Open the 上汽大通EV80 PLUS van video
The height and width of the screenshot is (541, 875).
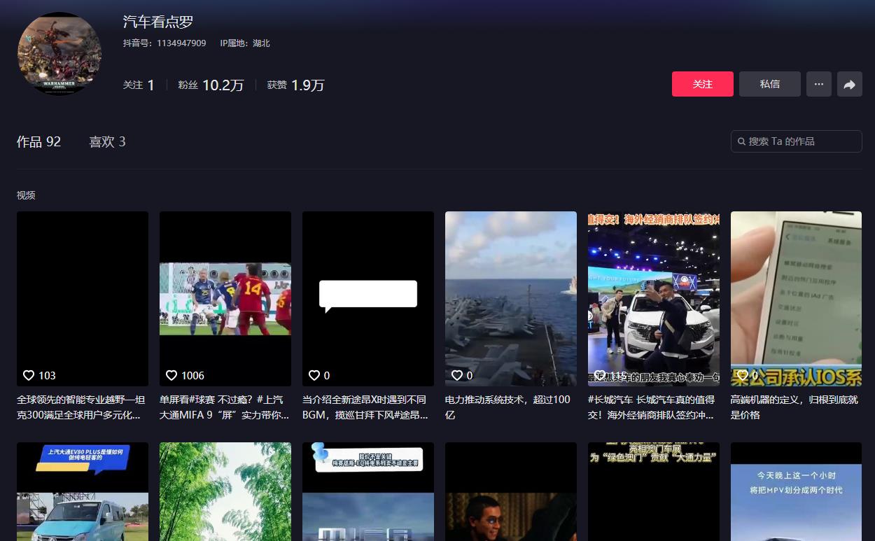pos(83,491)
